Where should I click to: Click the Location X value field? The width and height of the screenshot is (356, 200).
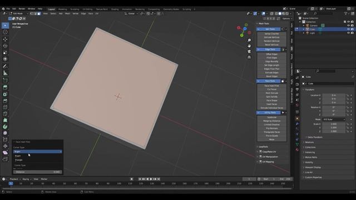(334, 95)
